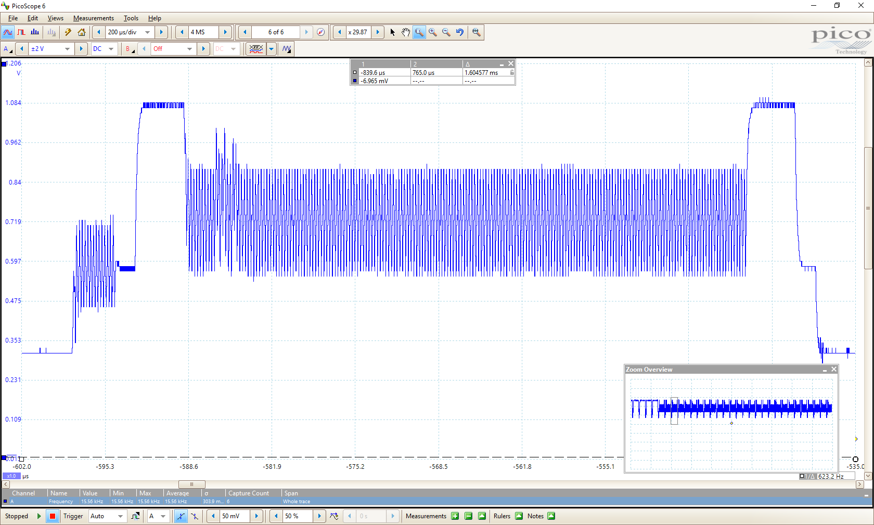The height and width of the screenshot is (525, 874).
Task: Open Channel B options button
Action: 130,49
